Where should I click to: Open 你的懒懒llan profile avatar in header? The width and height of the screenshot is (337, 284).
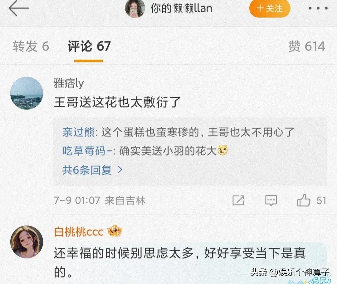pos(135,8)
